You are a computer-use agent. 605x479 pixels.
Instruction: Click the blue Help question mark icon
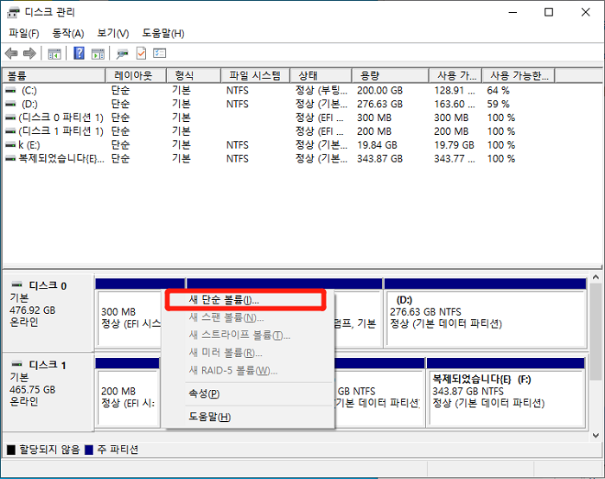coord(79,54)
